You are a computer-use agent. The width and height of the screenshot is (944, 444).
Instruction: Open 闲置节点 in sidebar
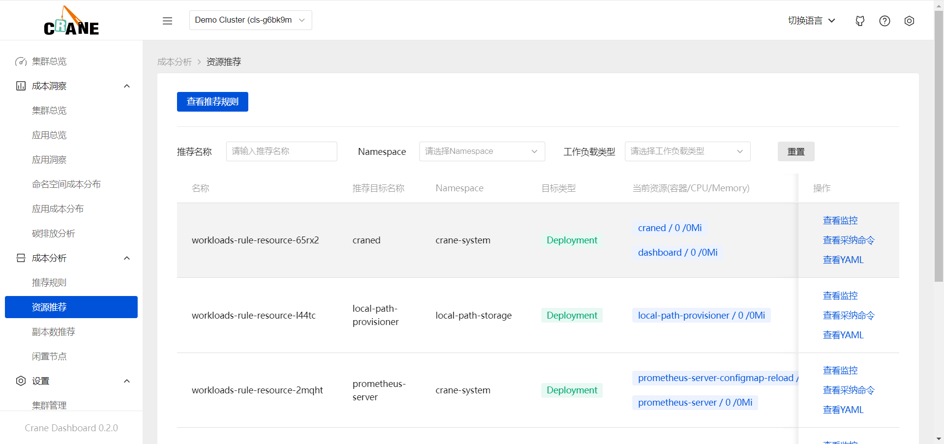(x=71, y=356)
